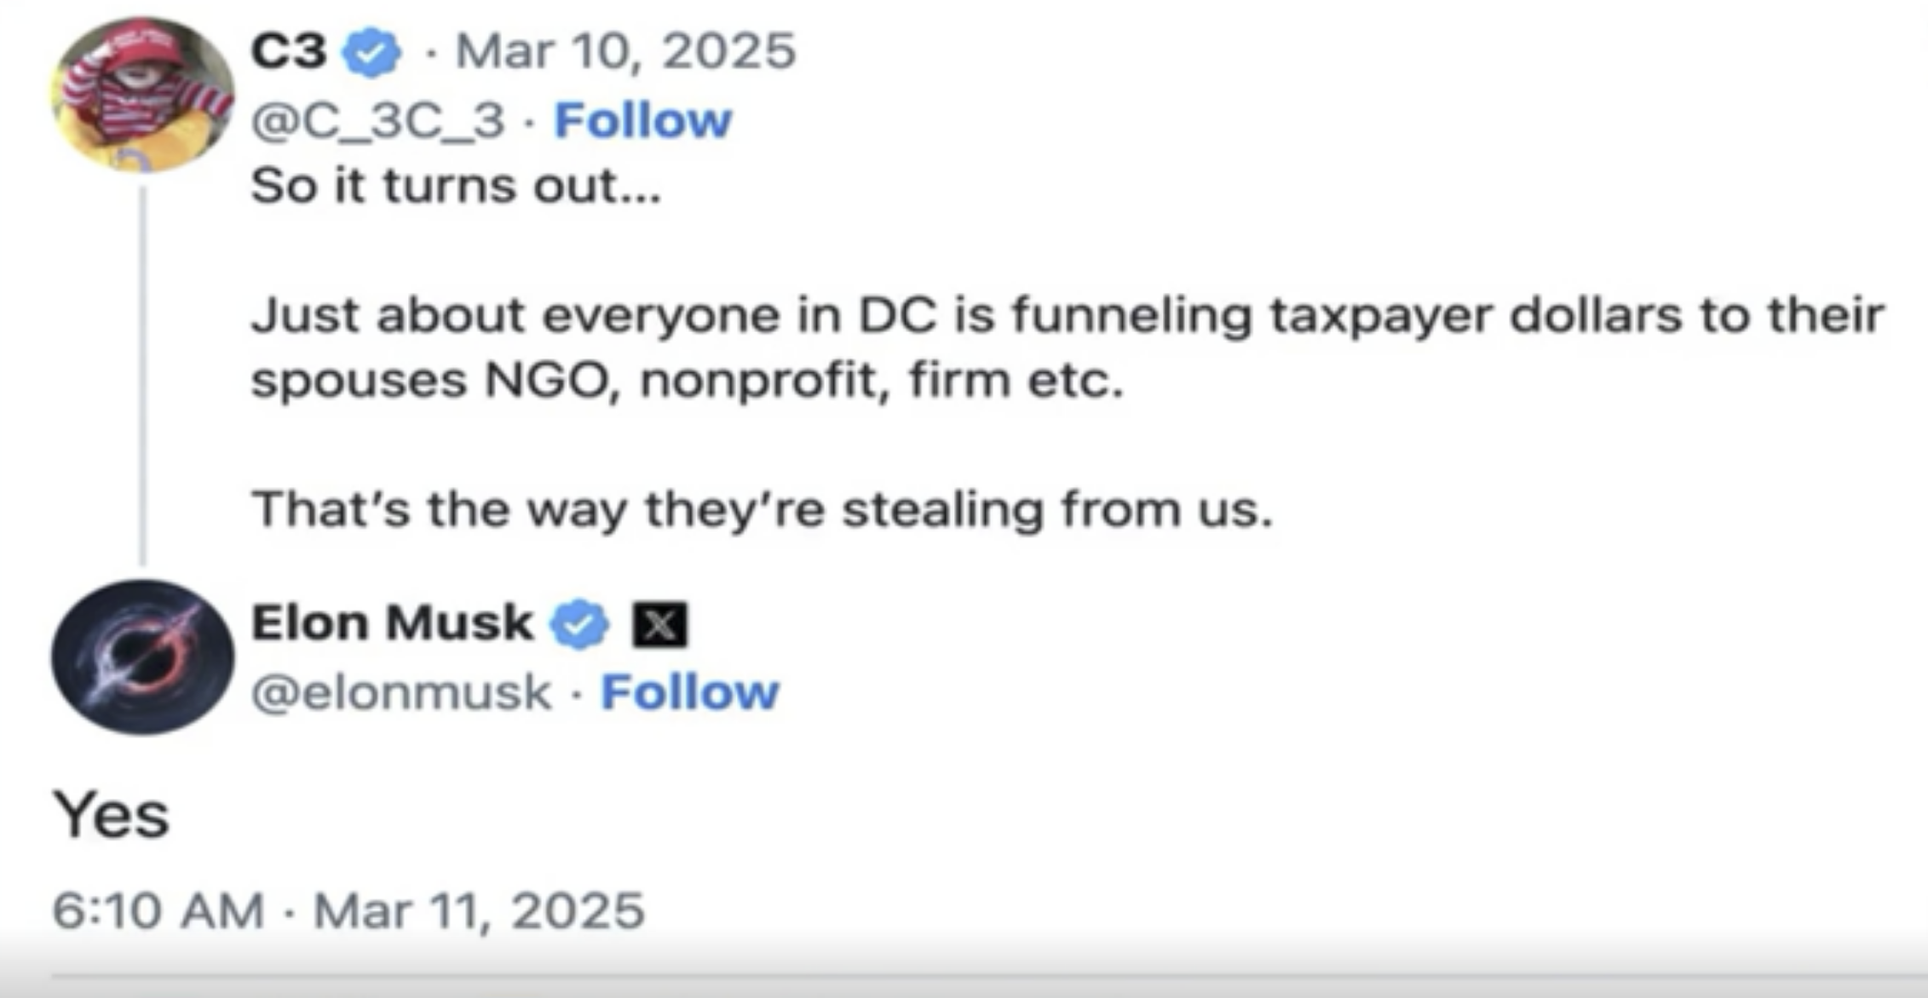The height and width of the screenshot is (998, 1928).
Task: Click the Elon Musk display name
Action: click(392, 622)
